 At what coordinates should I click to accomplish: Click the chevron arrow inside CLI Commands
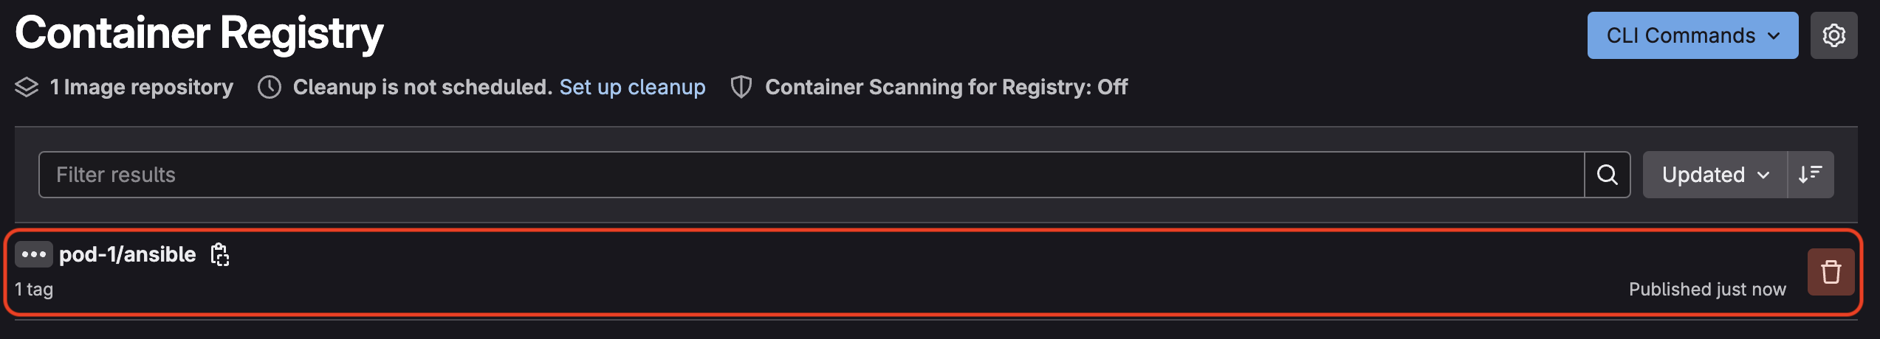[x=1773, y=36]
